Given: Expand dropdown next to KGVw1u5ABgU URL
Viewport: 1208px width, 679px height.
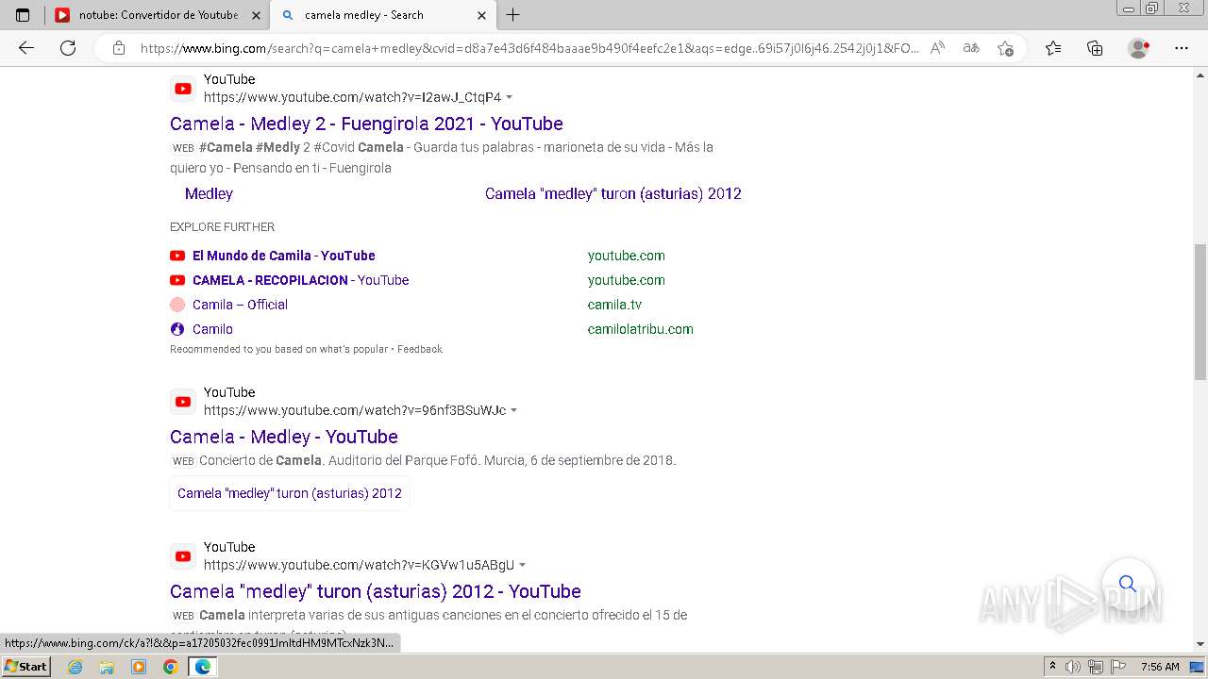Looking at the screenshot, I should pyautogui.click(x=522, y=565).
